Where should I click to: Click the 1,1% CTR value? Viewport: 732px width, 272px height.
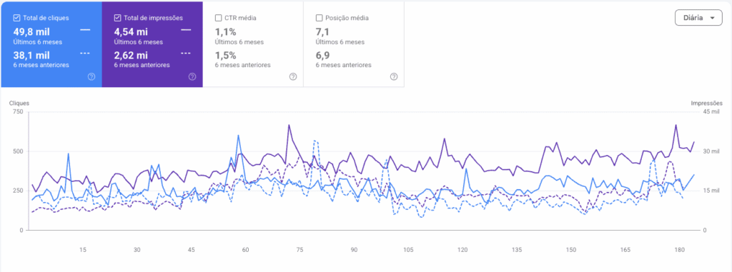(x=225, y=32)
